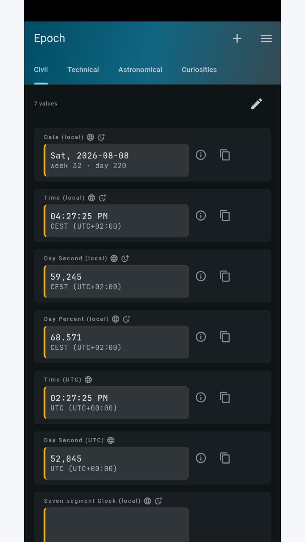The height and width of the screenshot is (542, 305).
Task: Tap the globe icon beside Time (UTC)
Action: click(x=88, y=380)
